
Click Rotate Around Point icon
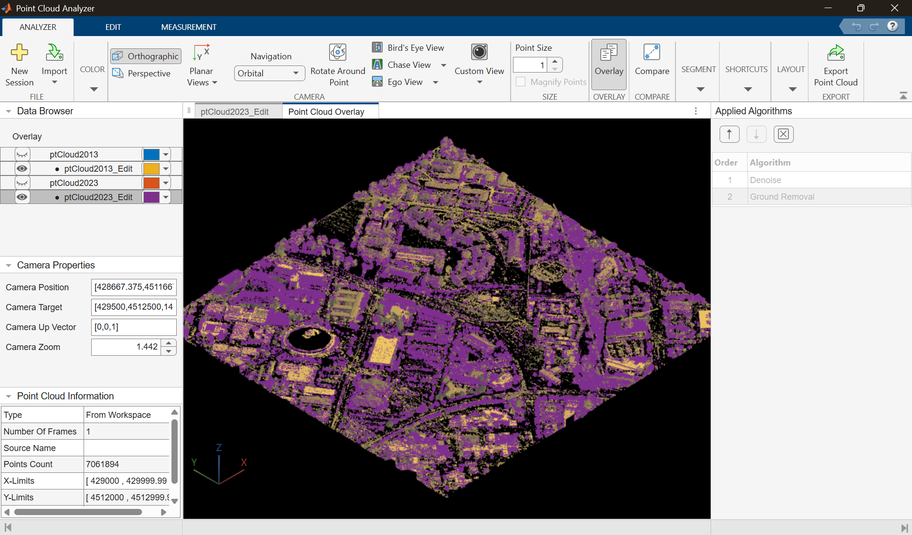(x=338, y=52)
